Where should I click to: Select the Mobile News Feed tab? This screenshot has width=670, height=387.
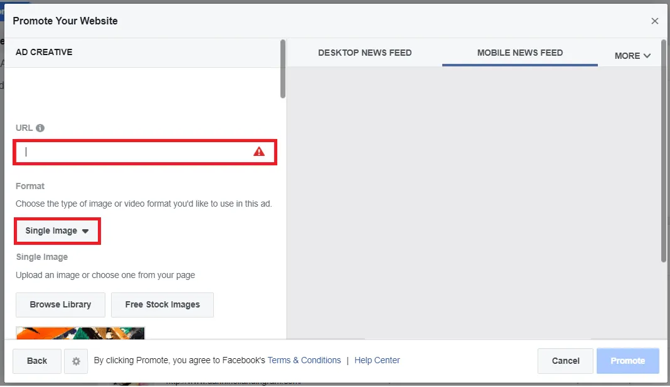pyautogui.click(x=519, y=53)
